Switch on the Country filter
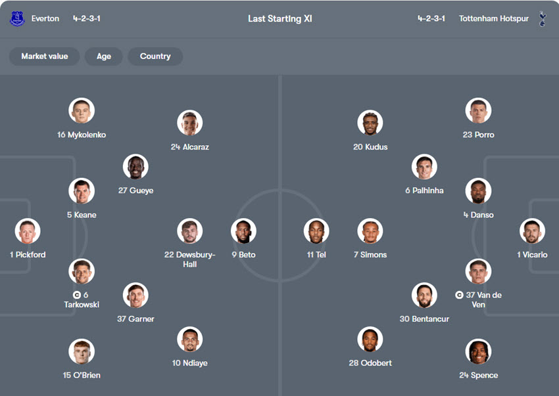 [155, 56]
